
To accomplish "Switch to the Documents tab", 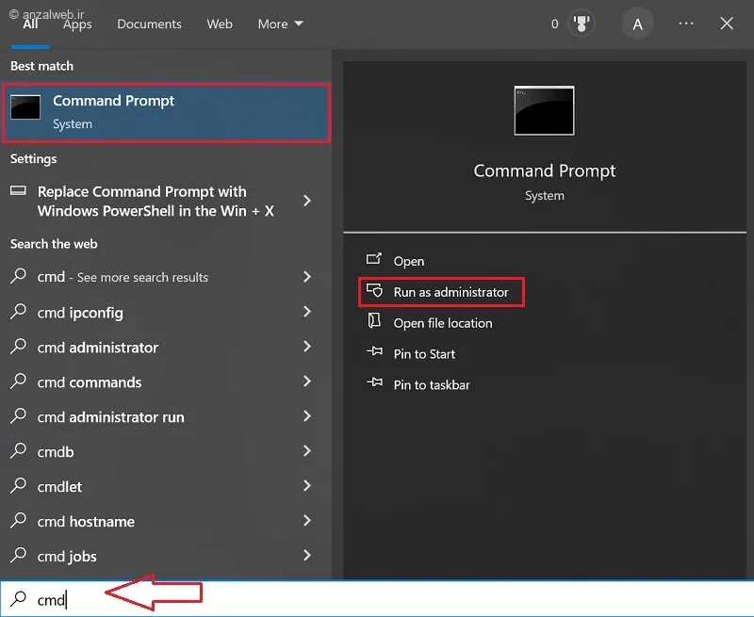I will 147,24.
